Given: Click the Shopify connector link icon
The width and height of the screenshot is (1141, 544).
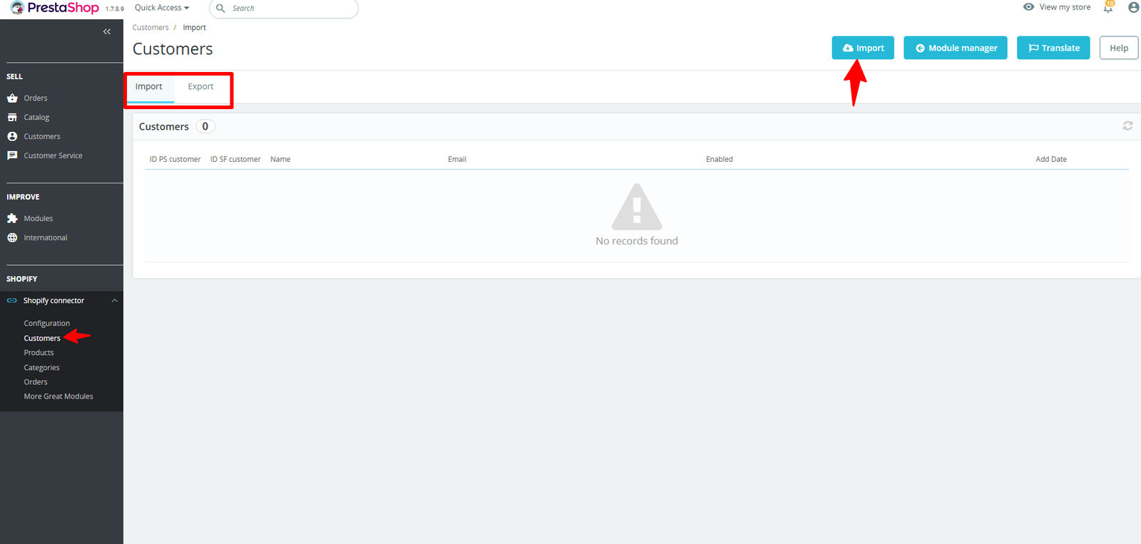Looking at the screenshot, I should (x=12, y=301).
